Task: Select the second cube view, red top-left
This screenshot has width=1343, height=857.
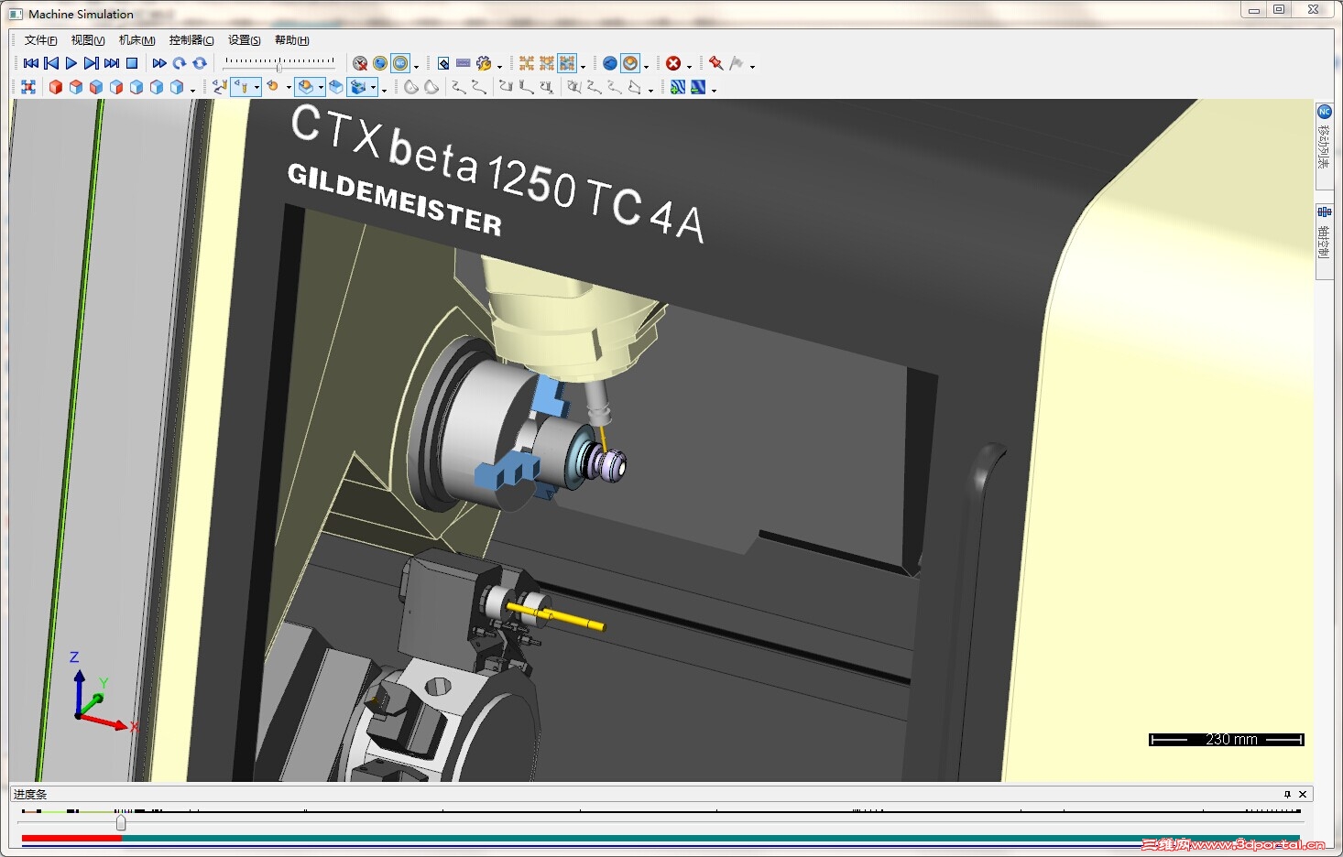Action: click(x=76, y=87)
